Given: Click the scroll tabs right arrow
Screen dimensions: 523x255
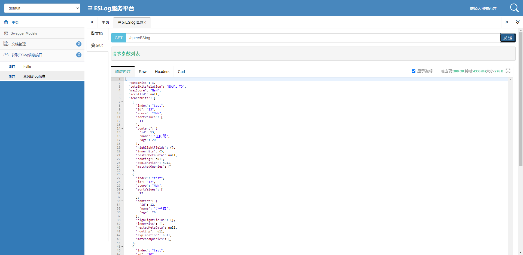Looking at the screenshot, I should [507, 22].
